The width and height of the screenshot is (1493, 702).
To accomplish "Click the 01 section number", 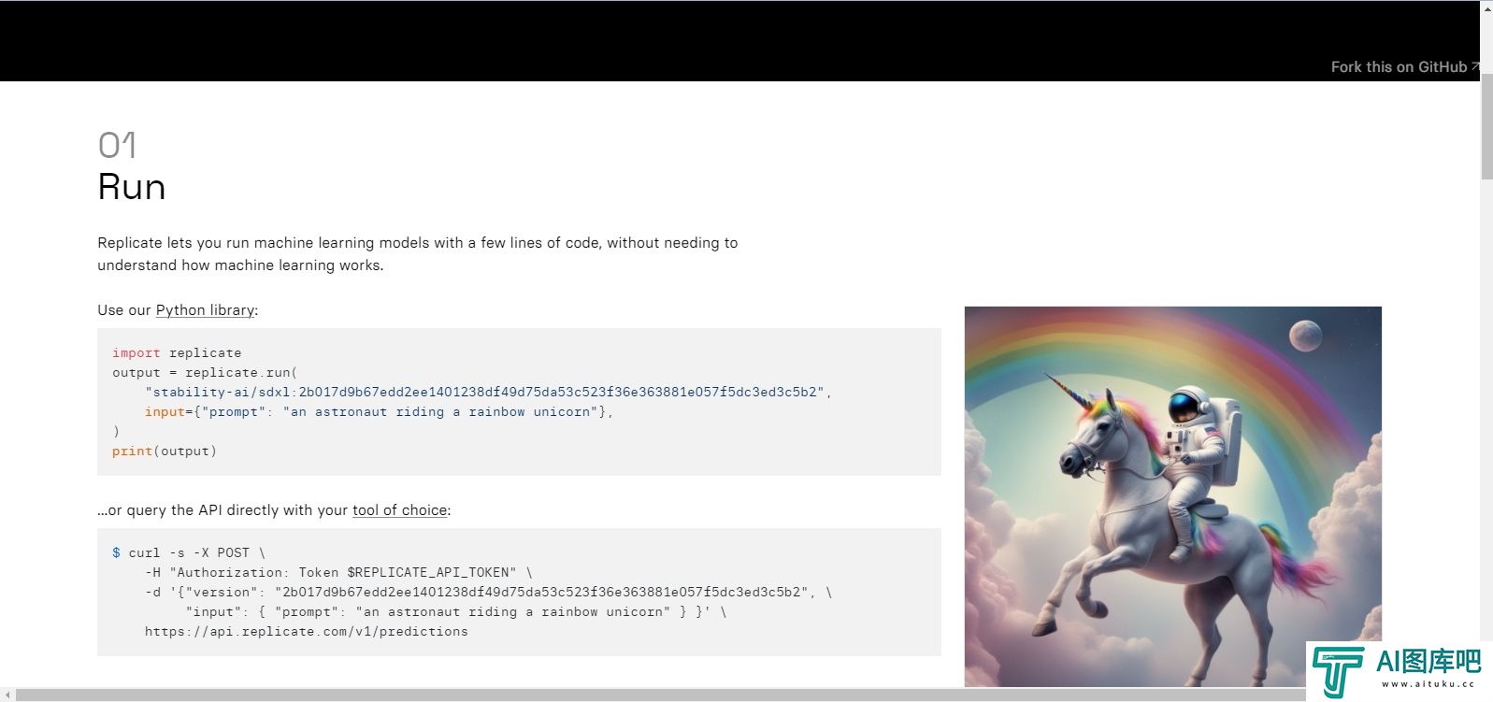I will coord(117,145).
